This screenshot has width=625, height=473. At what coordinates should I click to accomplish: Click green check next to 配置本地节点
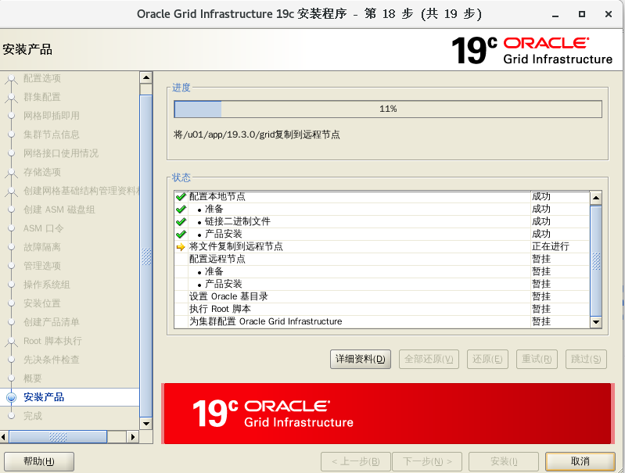181,196
